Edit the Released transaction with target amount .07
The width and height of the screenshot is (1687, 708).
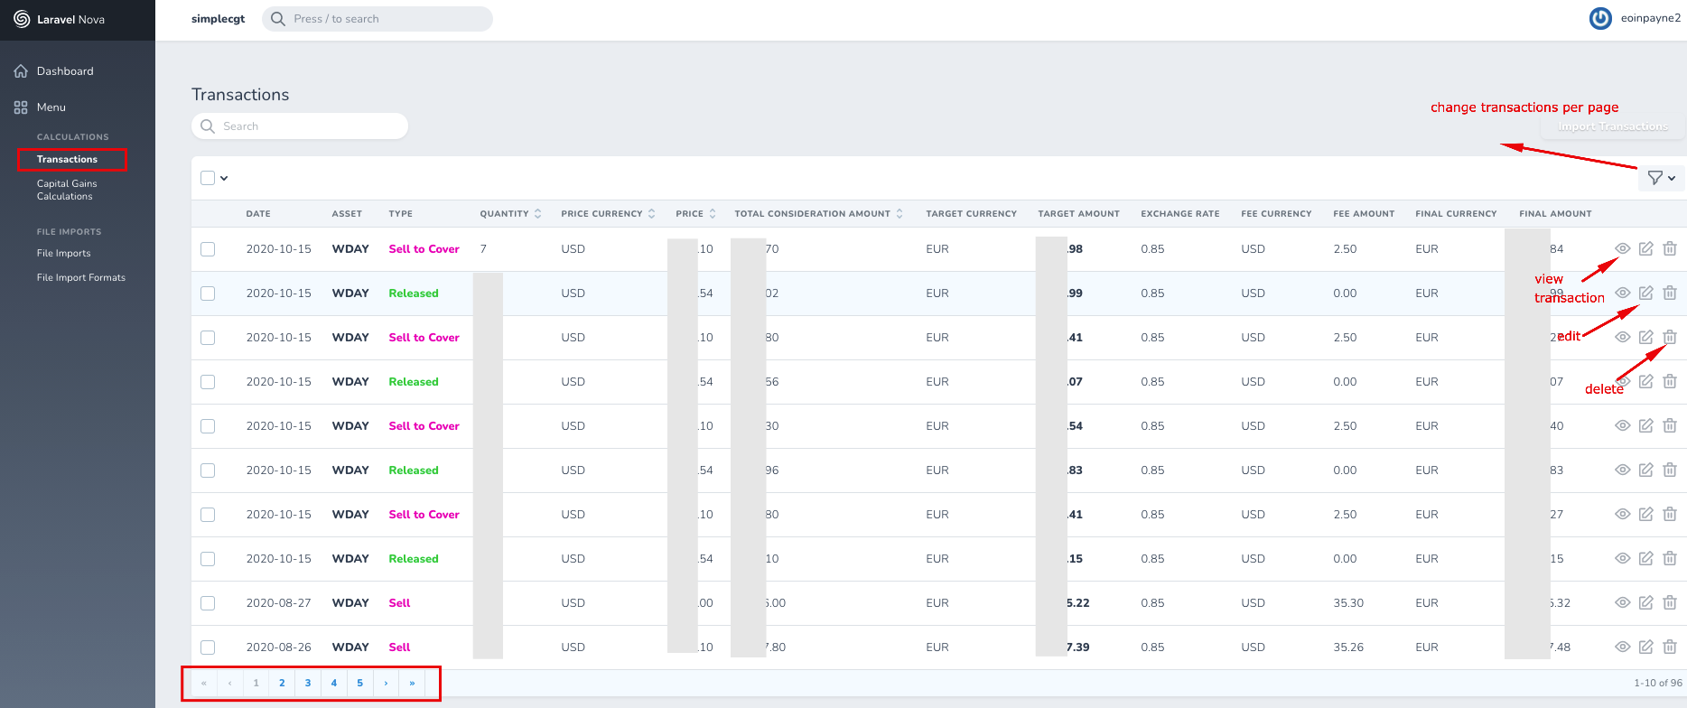(1646, 382)
